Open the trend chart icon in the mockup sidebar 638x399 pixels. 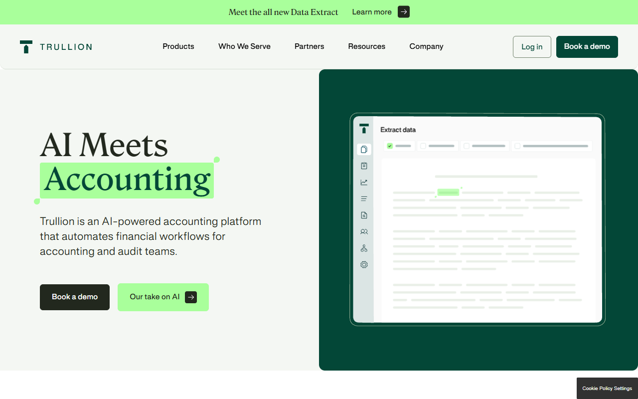point(364,182)
